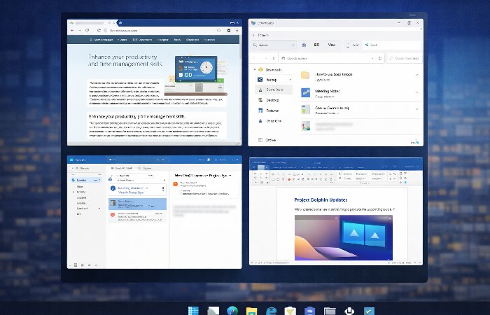Open the email with the red sender avatar
Screen dimensions: 490x315
[x=137, y=216]
